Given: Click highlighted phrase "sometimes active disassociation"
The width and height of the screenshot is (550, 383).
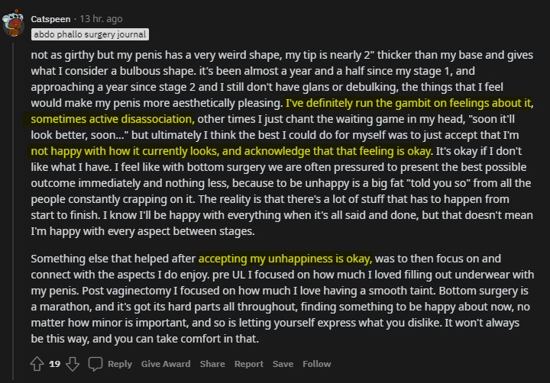Looking at the screenshot, I should pyautogui.click(x=112, y=119).
